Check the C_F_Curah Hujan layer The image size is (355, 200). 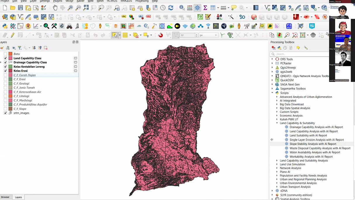(x=5, y=75)
